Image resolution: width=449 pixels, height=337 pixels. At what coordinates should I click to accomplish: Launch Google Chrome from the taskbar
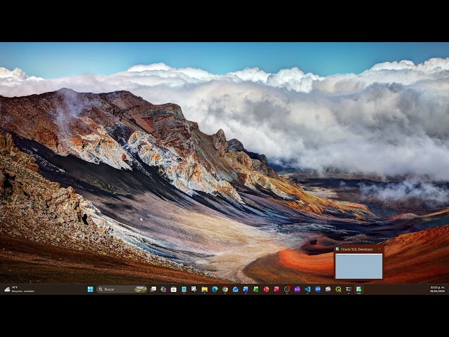(x=225, y=289)
